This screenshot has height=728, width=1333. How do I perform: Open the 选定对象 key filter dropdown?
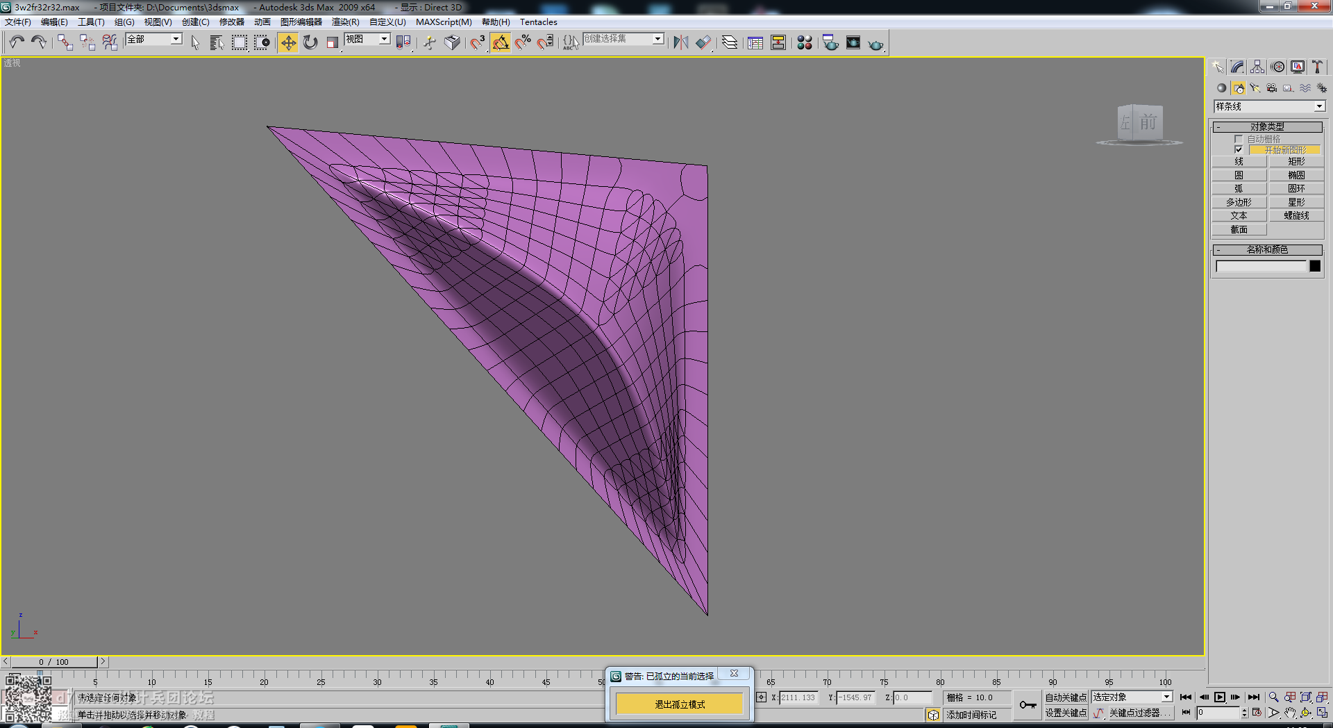tap(1132, 697)
